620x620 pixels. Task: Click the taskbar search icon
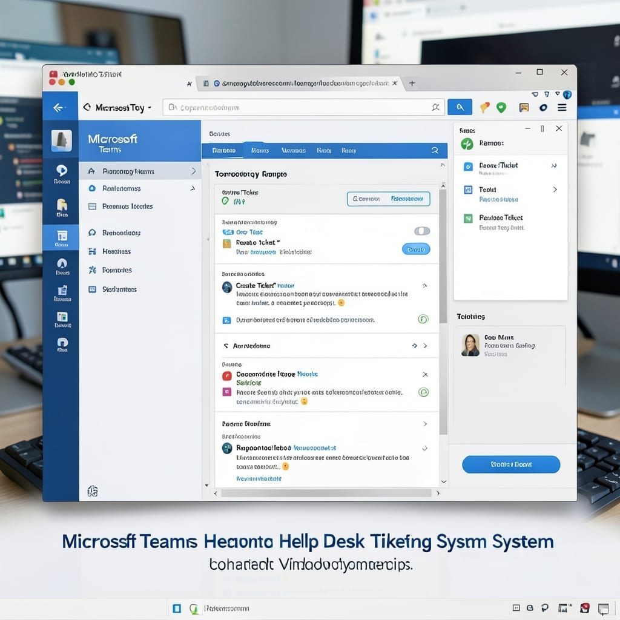pos(193,608)
